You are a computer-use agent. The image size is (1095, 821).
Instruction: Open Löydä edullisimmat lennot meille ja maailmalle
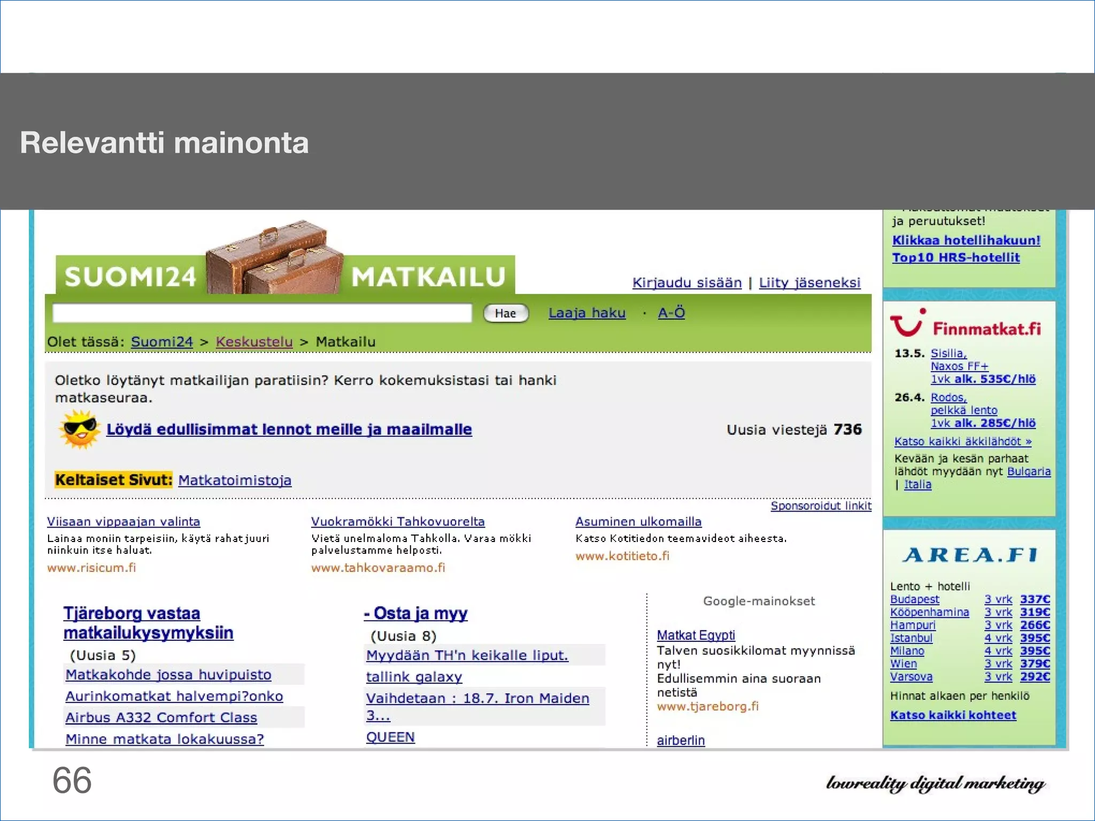pyautogui.click(x=289, y=429)
